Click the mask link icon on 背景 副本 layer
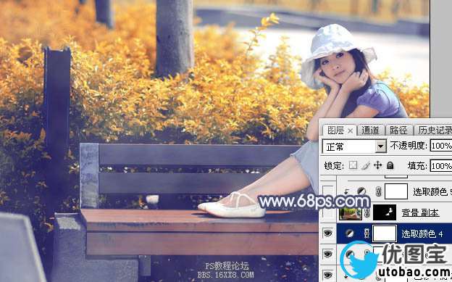 pos(367,213)
